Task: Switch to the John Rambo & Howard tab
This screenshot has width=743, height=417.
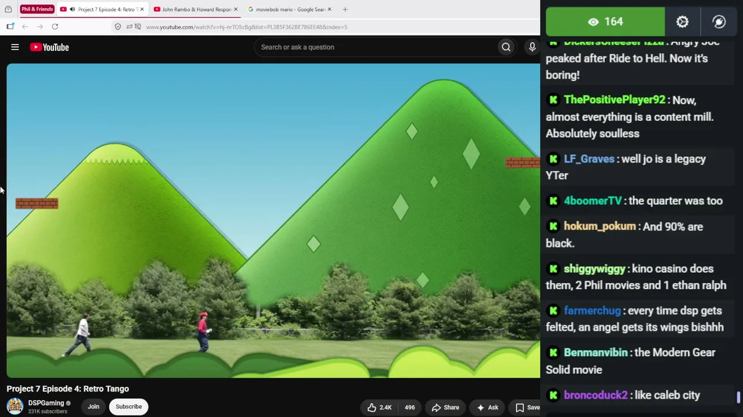Action: [196, 9]
